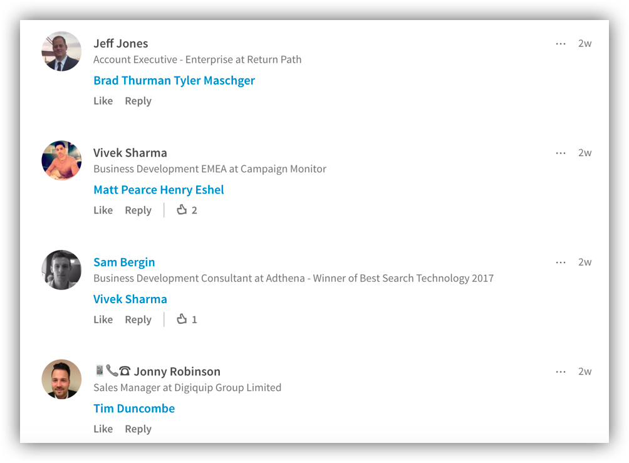Like Jonny Robinson's comment
629x463 pixels.
pos(103,429)
